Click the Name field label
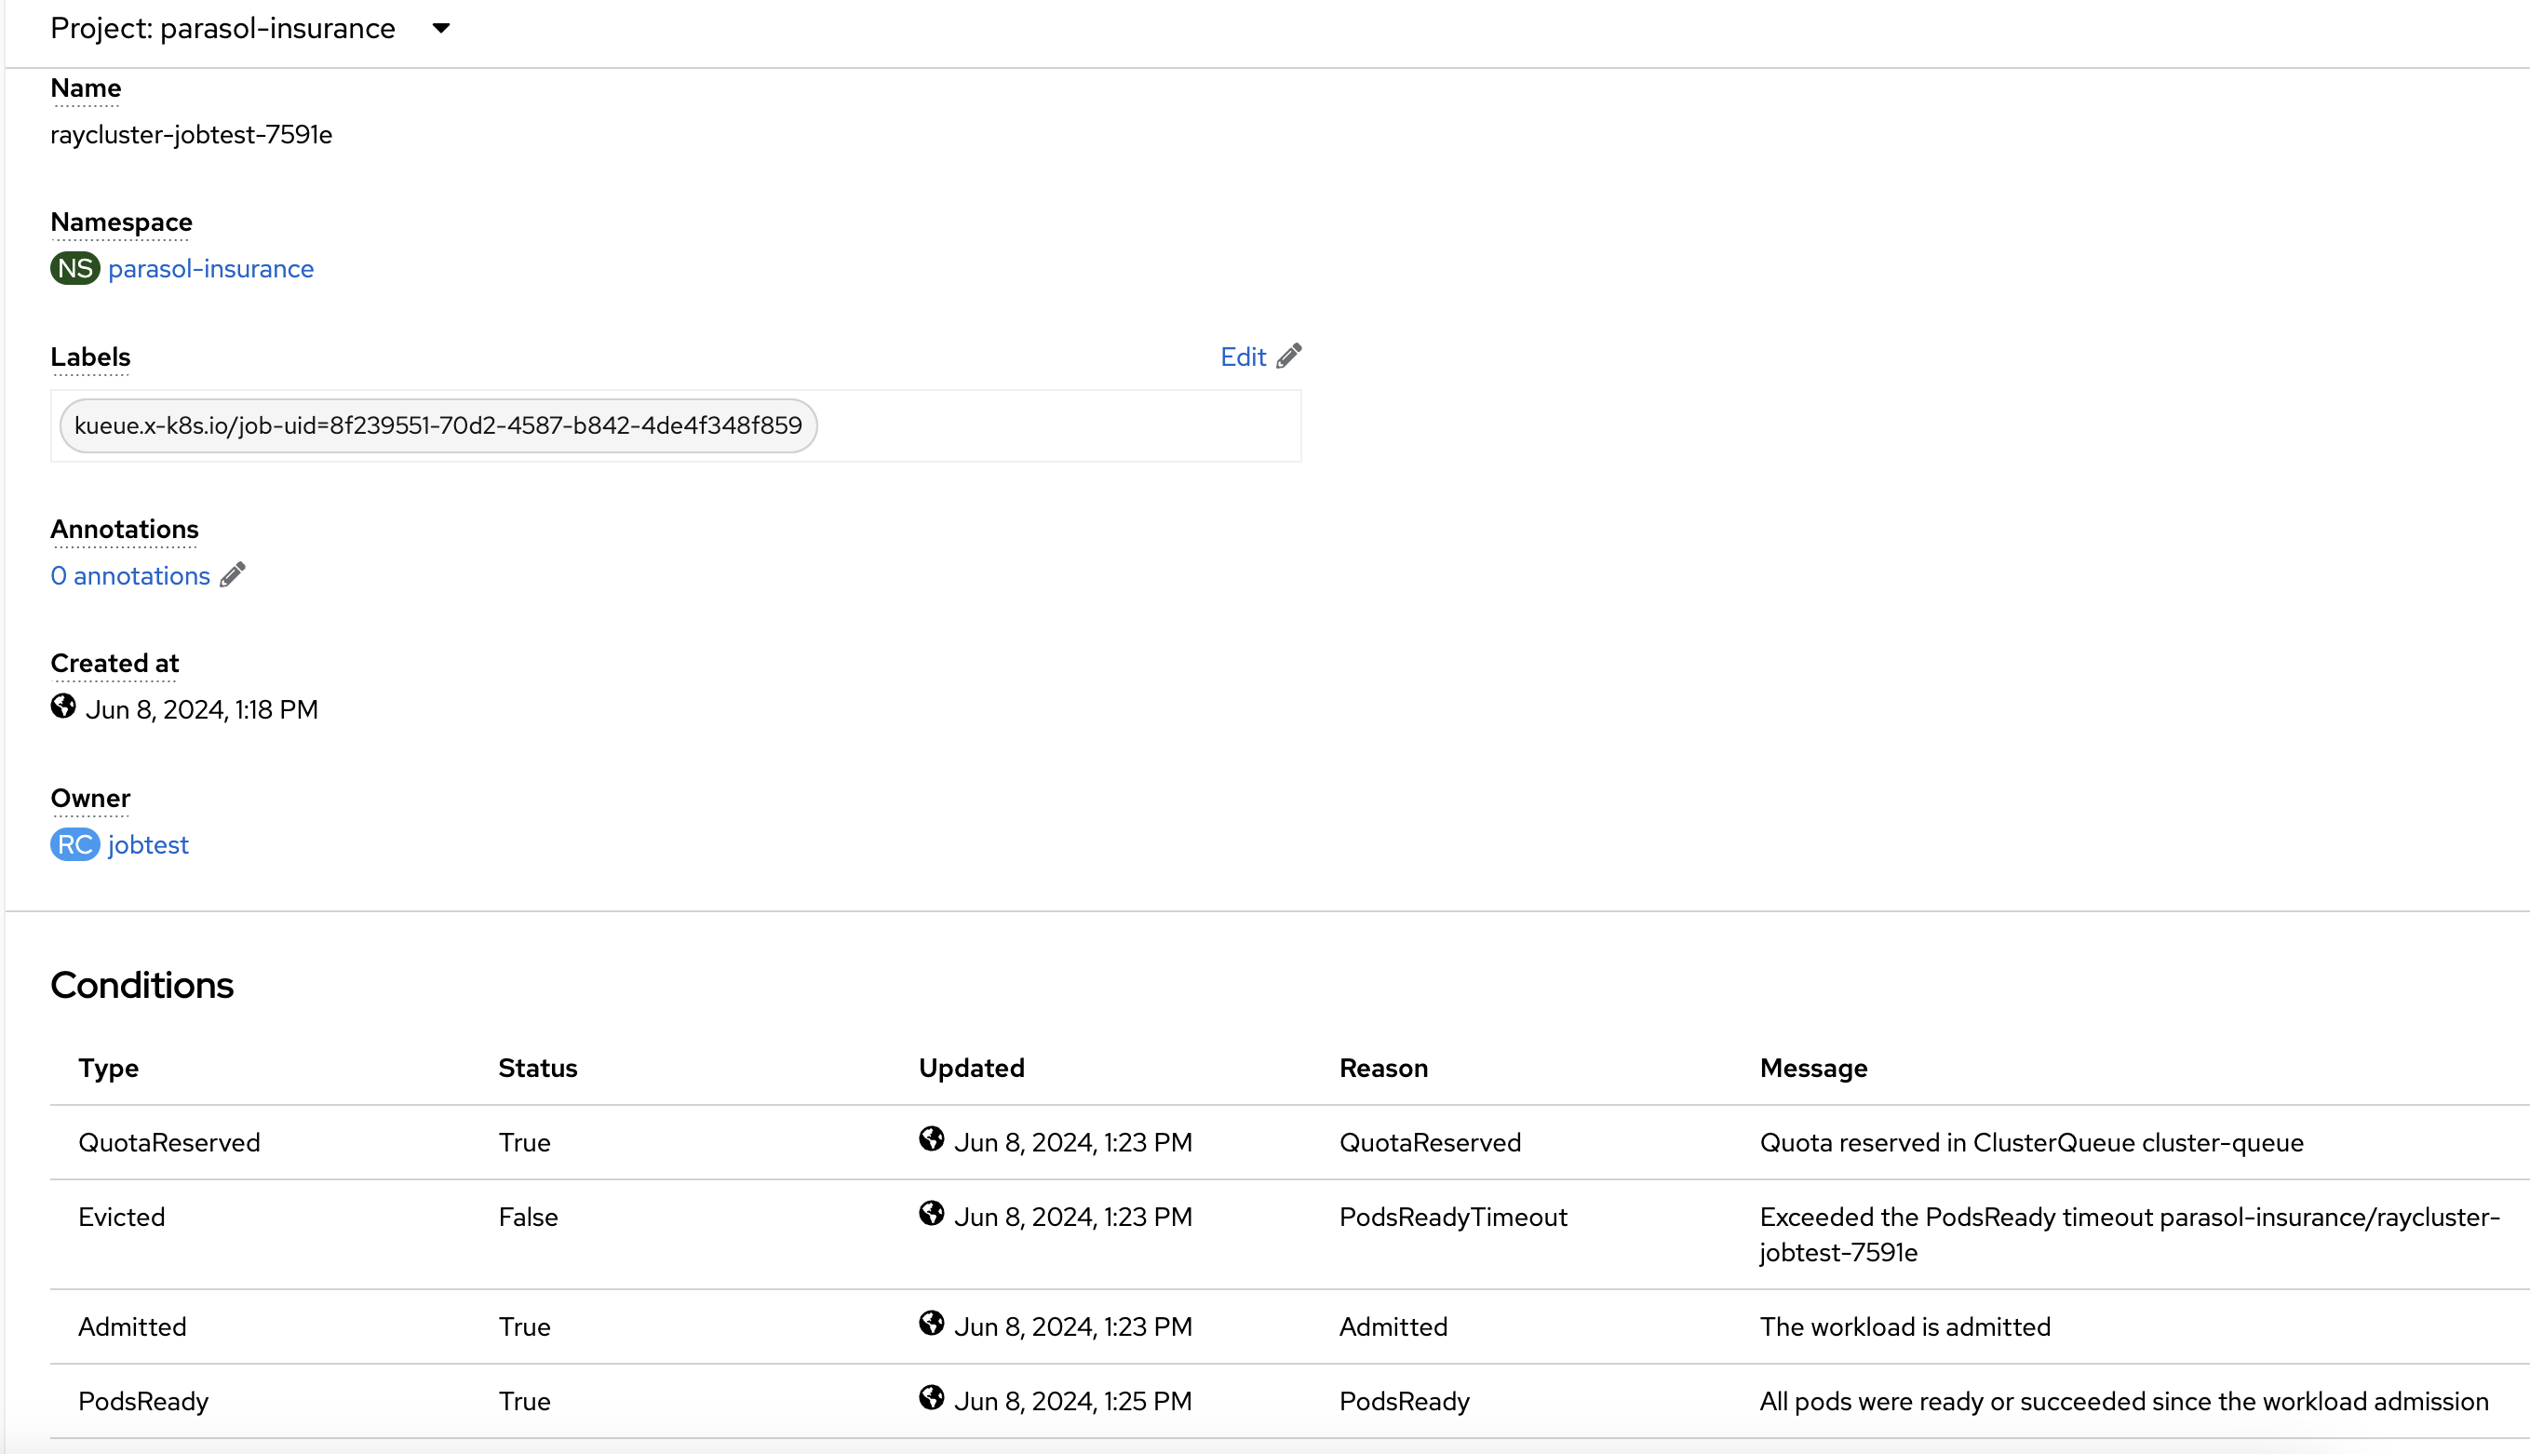 pyautogui.click(x=86, y=88)
